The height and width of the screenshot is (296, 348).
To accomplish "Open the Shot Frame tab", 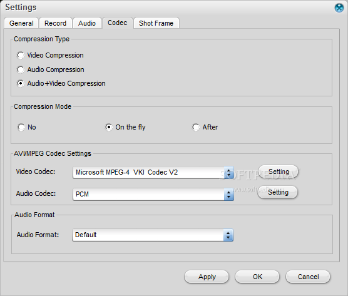I will coord(156,23).
